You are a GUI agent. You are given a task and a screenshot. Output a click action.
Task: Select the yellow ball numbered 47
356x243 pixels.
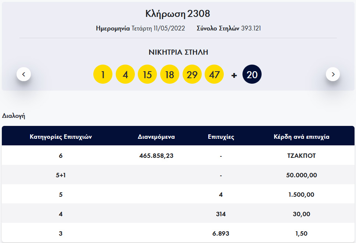click(x=214, y=75)
